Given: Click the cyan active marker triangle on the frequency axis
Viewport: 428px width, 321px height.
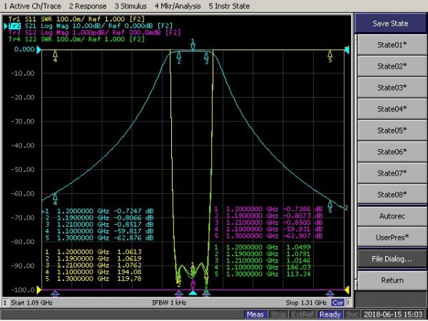Looking at the screenshot, I should click(193, 293).
